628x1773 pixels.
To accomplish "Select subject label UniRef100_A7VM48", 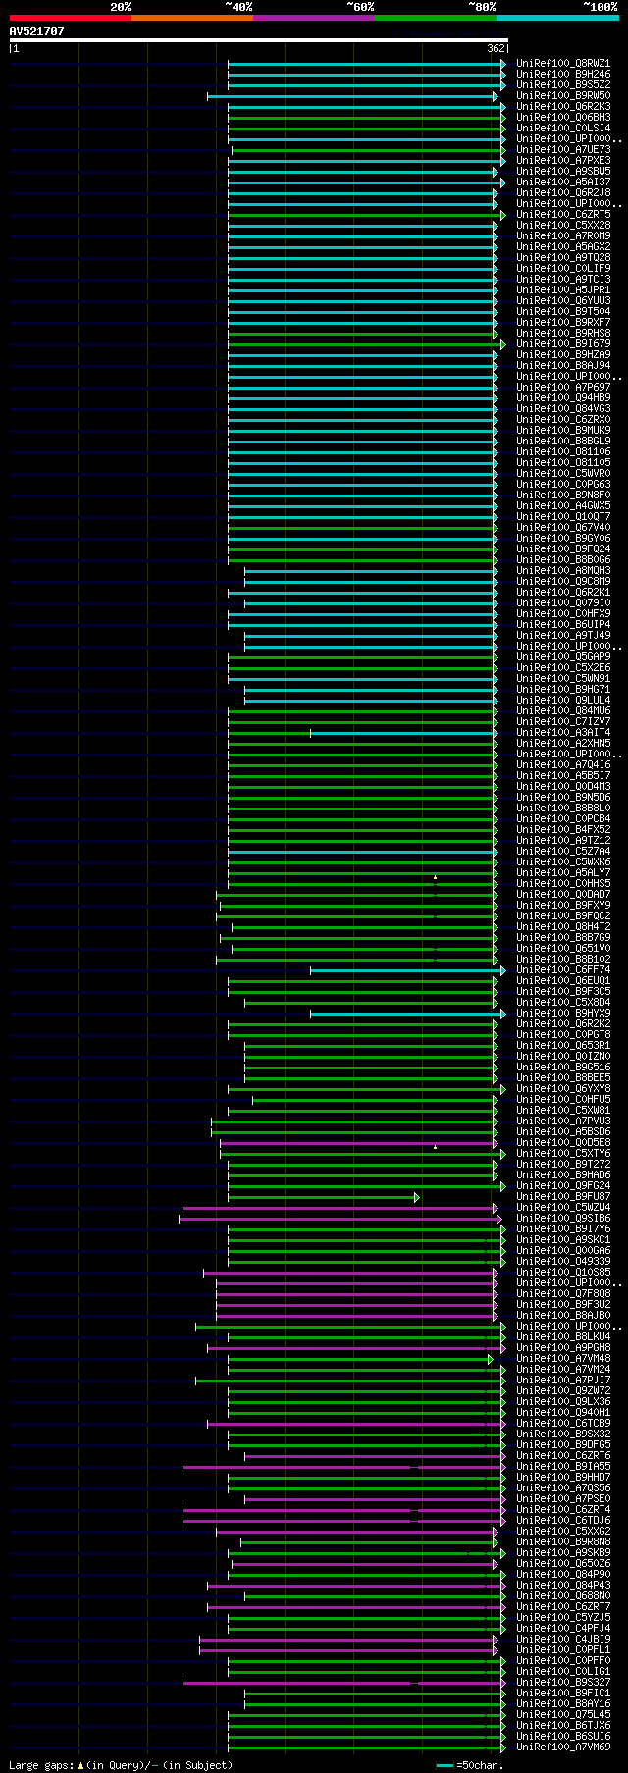I will pyautogui.click(x=563, y=1358).
